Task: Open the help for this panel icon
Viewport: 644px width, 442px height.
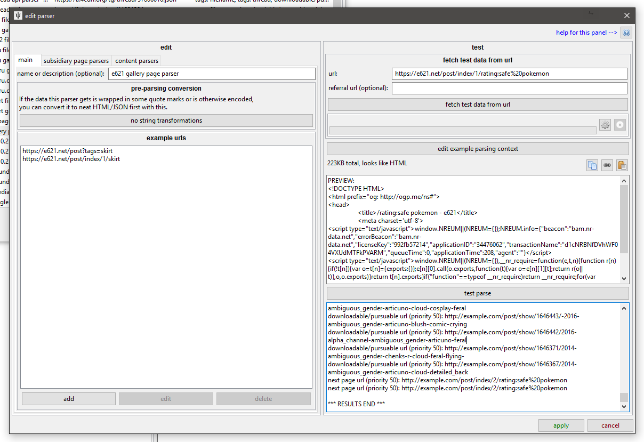Action: 626,33
